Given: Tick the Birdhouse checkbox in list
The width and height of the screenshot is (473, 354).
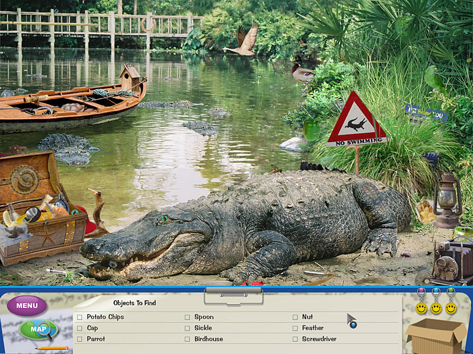Looking at the screenshot, I should pos(187,339).
